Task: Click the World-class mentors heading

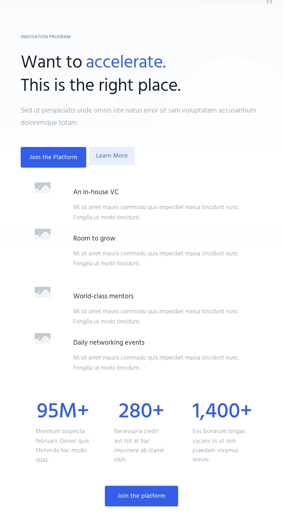Action: (104, 296)
